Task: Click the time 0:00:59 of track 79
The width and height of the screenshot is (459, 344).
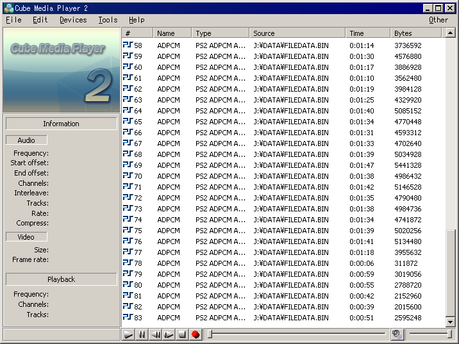Action: tap(362, 274)
